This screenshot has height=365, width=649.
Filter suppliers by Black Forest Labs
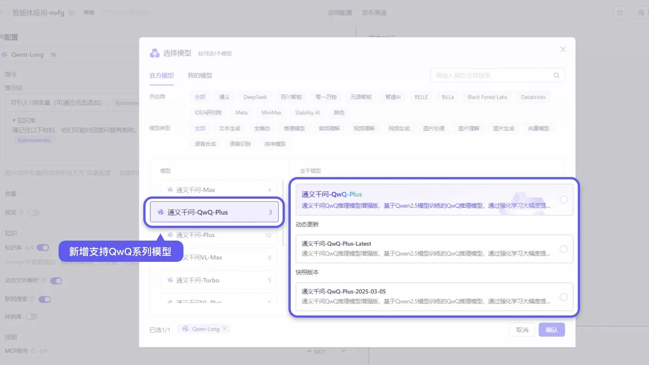point(487,97)
